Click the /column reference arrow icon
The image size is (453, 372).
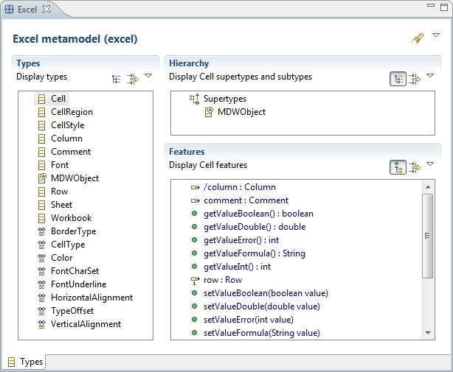(196, 187)
